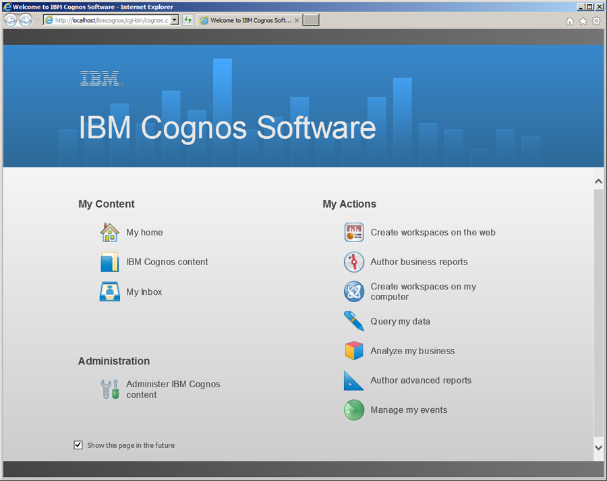
Task: Click the Administer IBM Cognos content tools icon
Action: (x=109, y=389)
